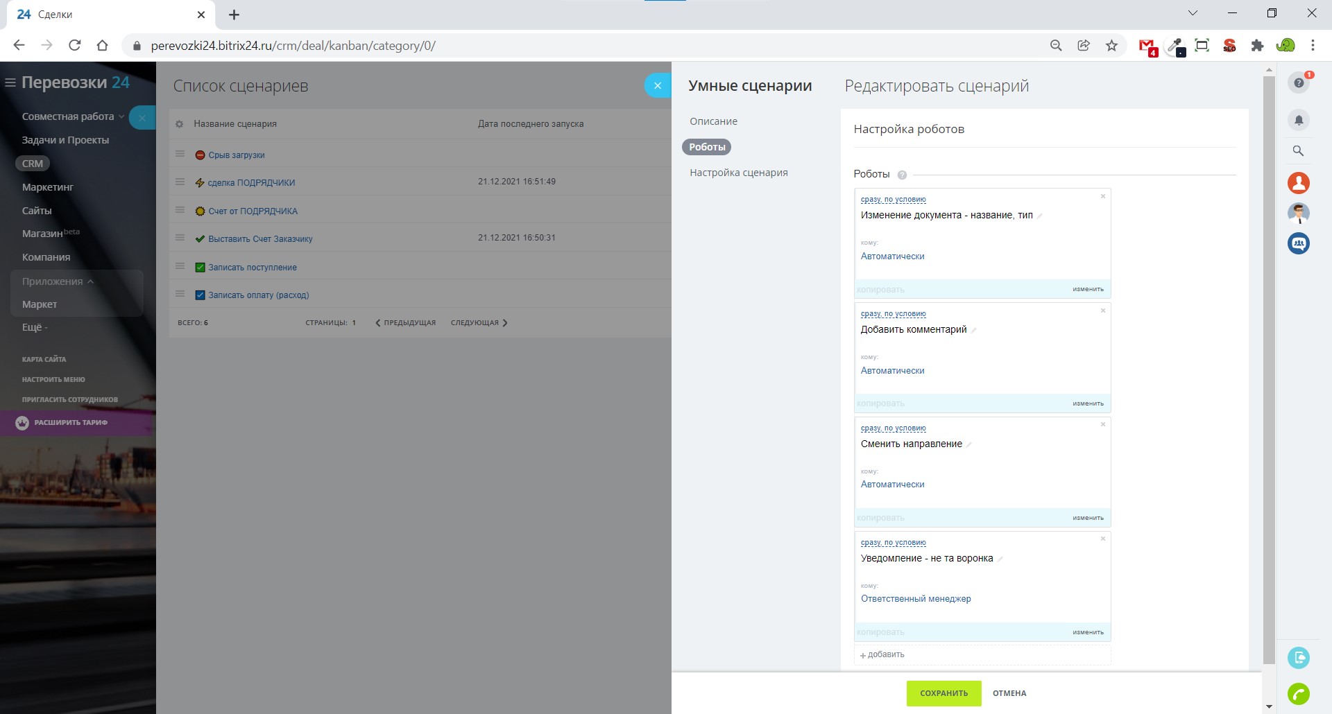Open timing dropdown on Добавить комментарий robot

894,314
